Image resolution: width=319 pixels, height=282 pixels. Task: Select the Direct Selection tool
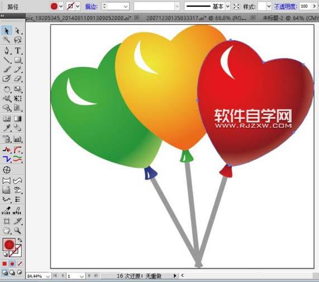click(18, 31)
